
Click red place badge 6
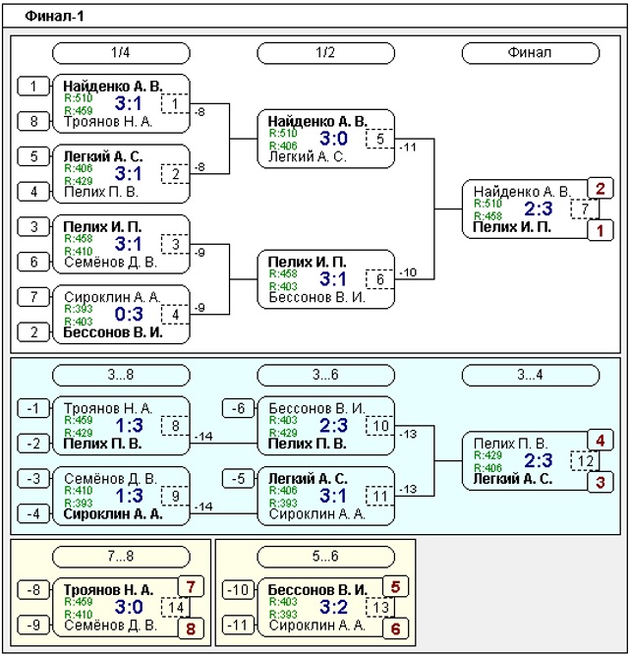tap(395, 628)
